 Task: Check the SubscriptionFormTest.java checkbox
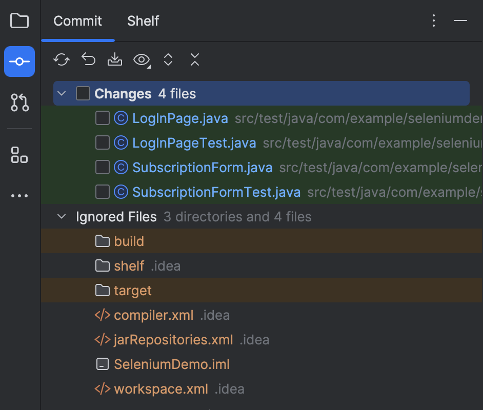(102, 192)
